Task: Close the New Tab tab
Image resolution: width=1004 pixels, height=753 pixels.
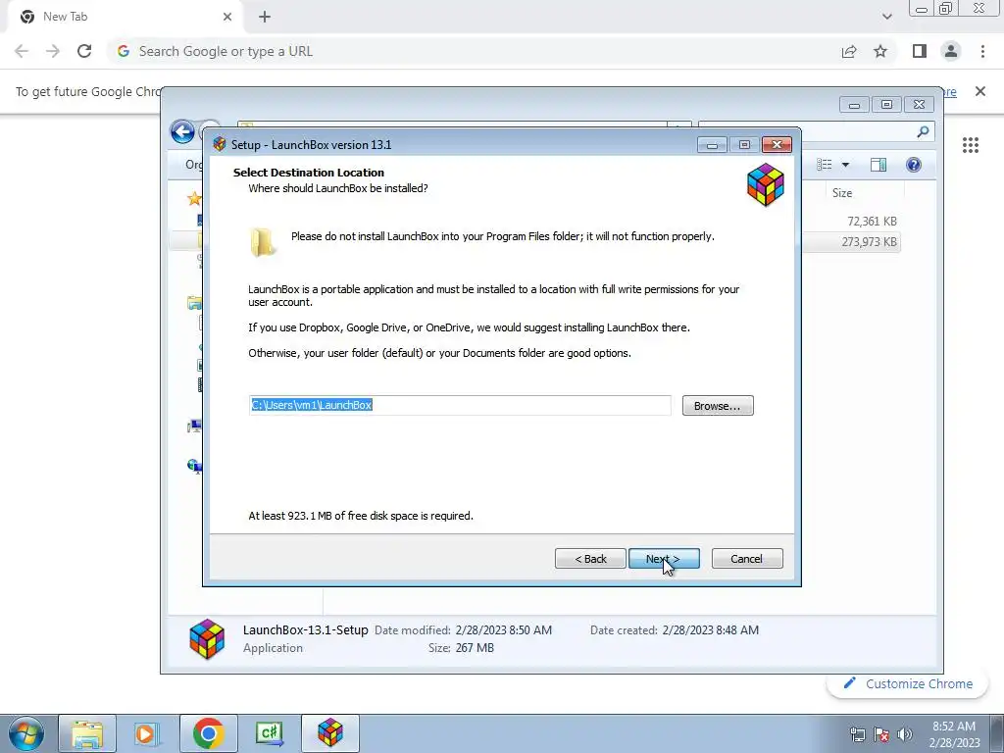Action: coord(227,17)
